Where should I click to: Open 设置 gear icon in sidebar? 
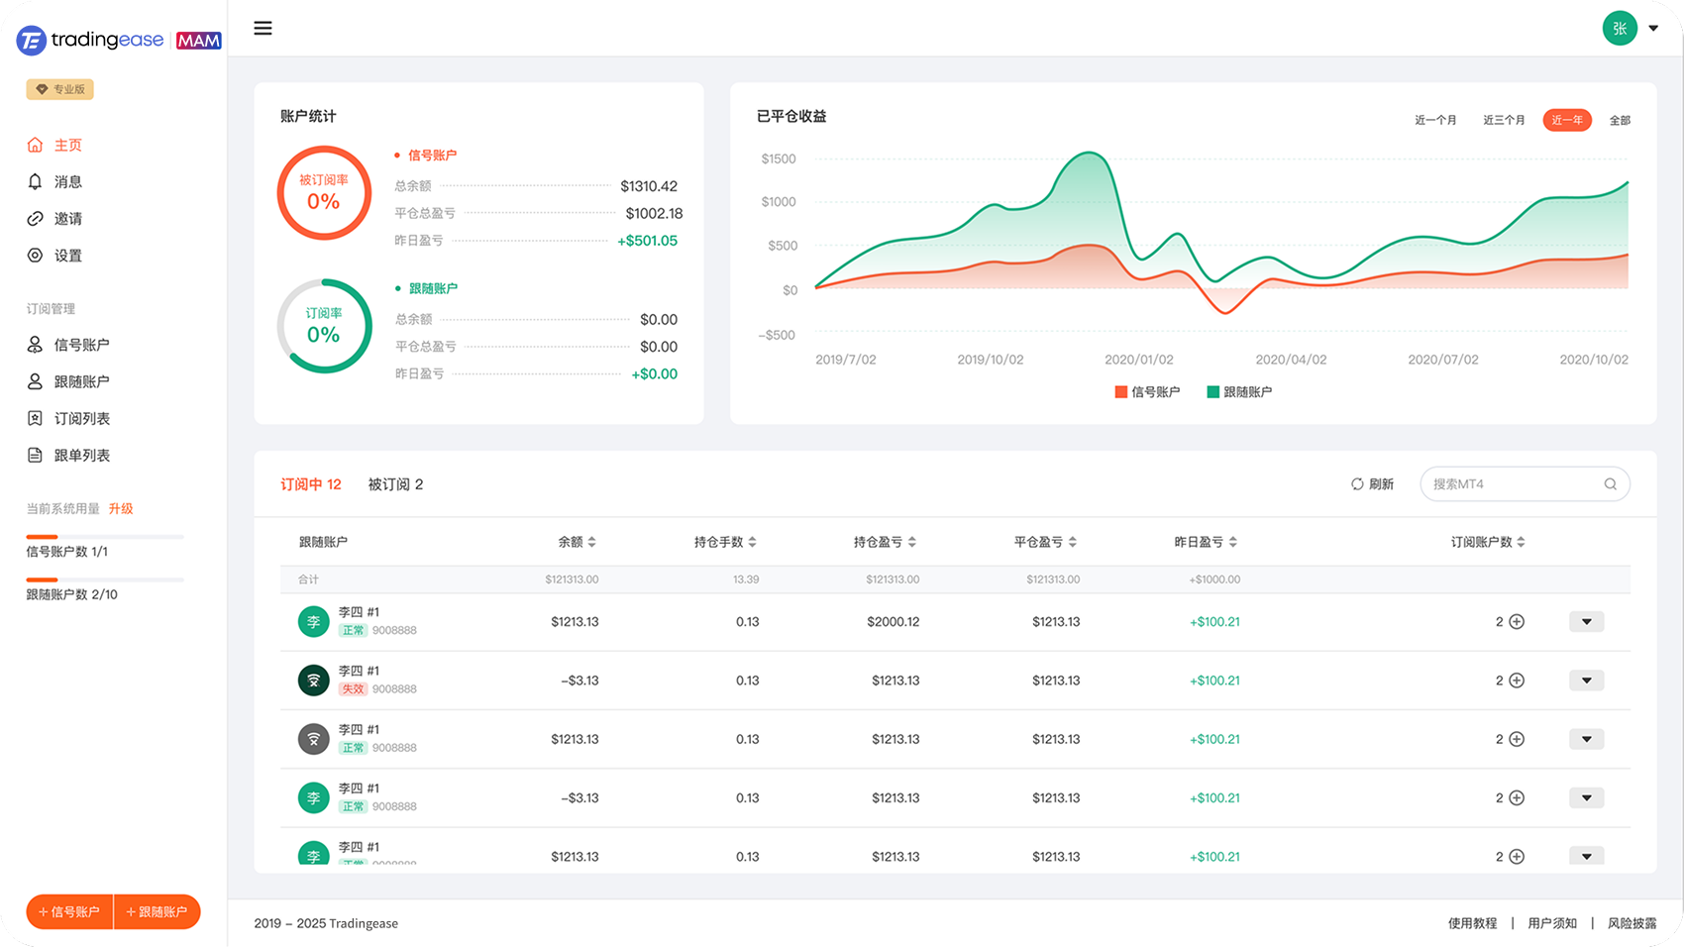(35, 256)
